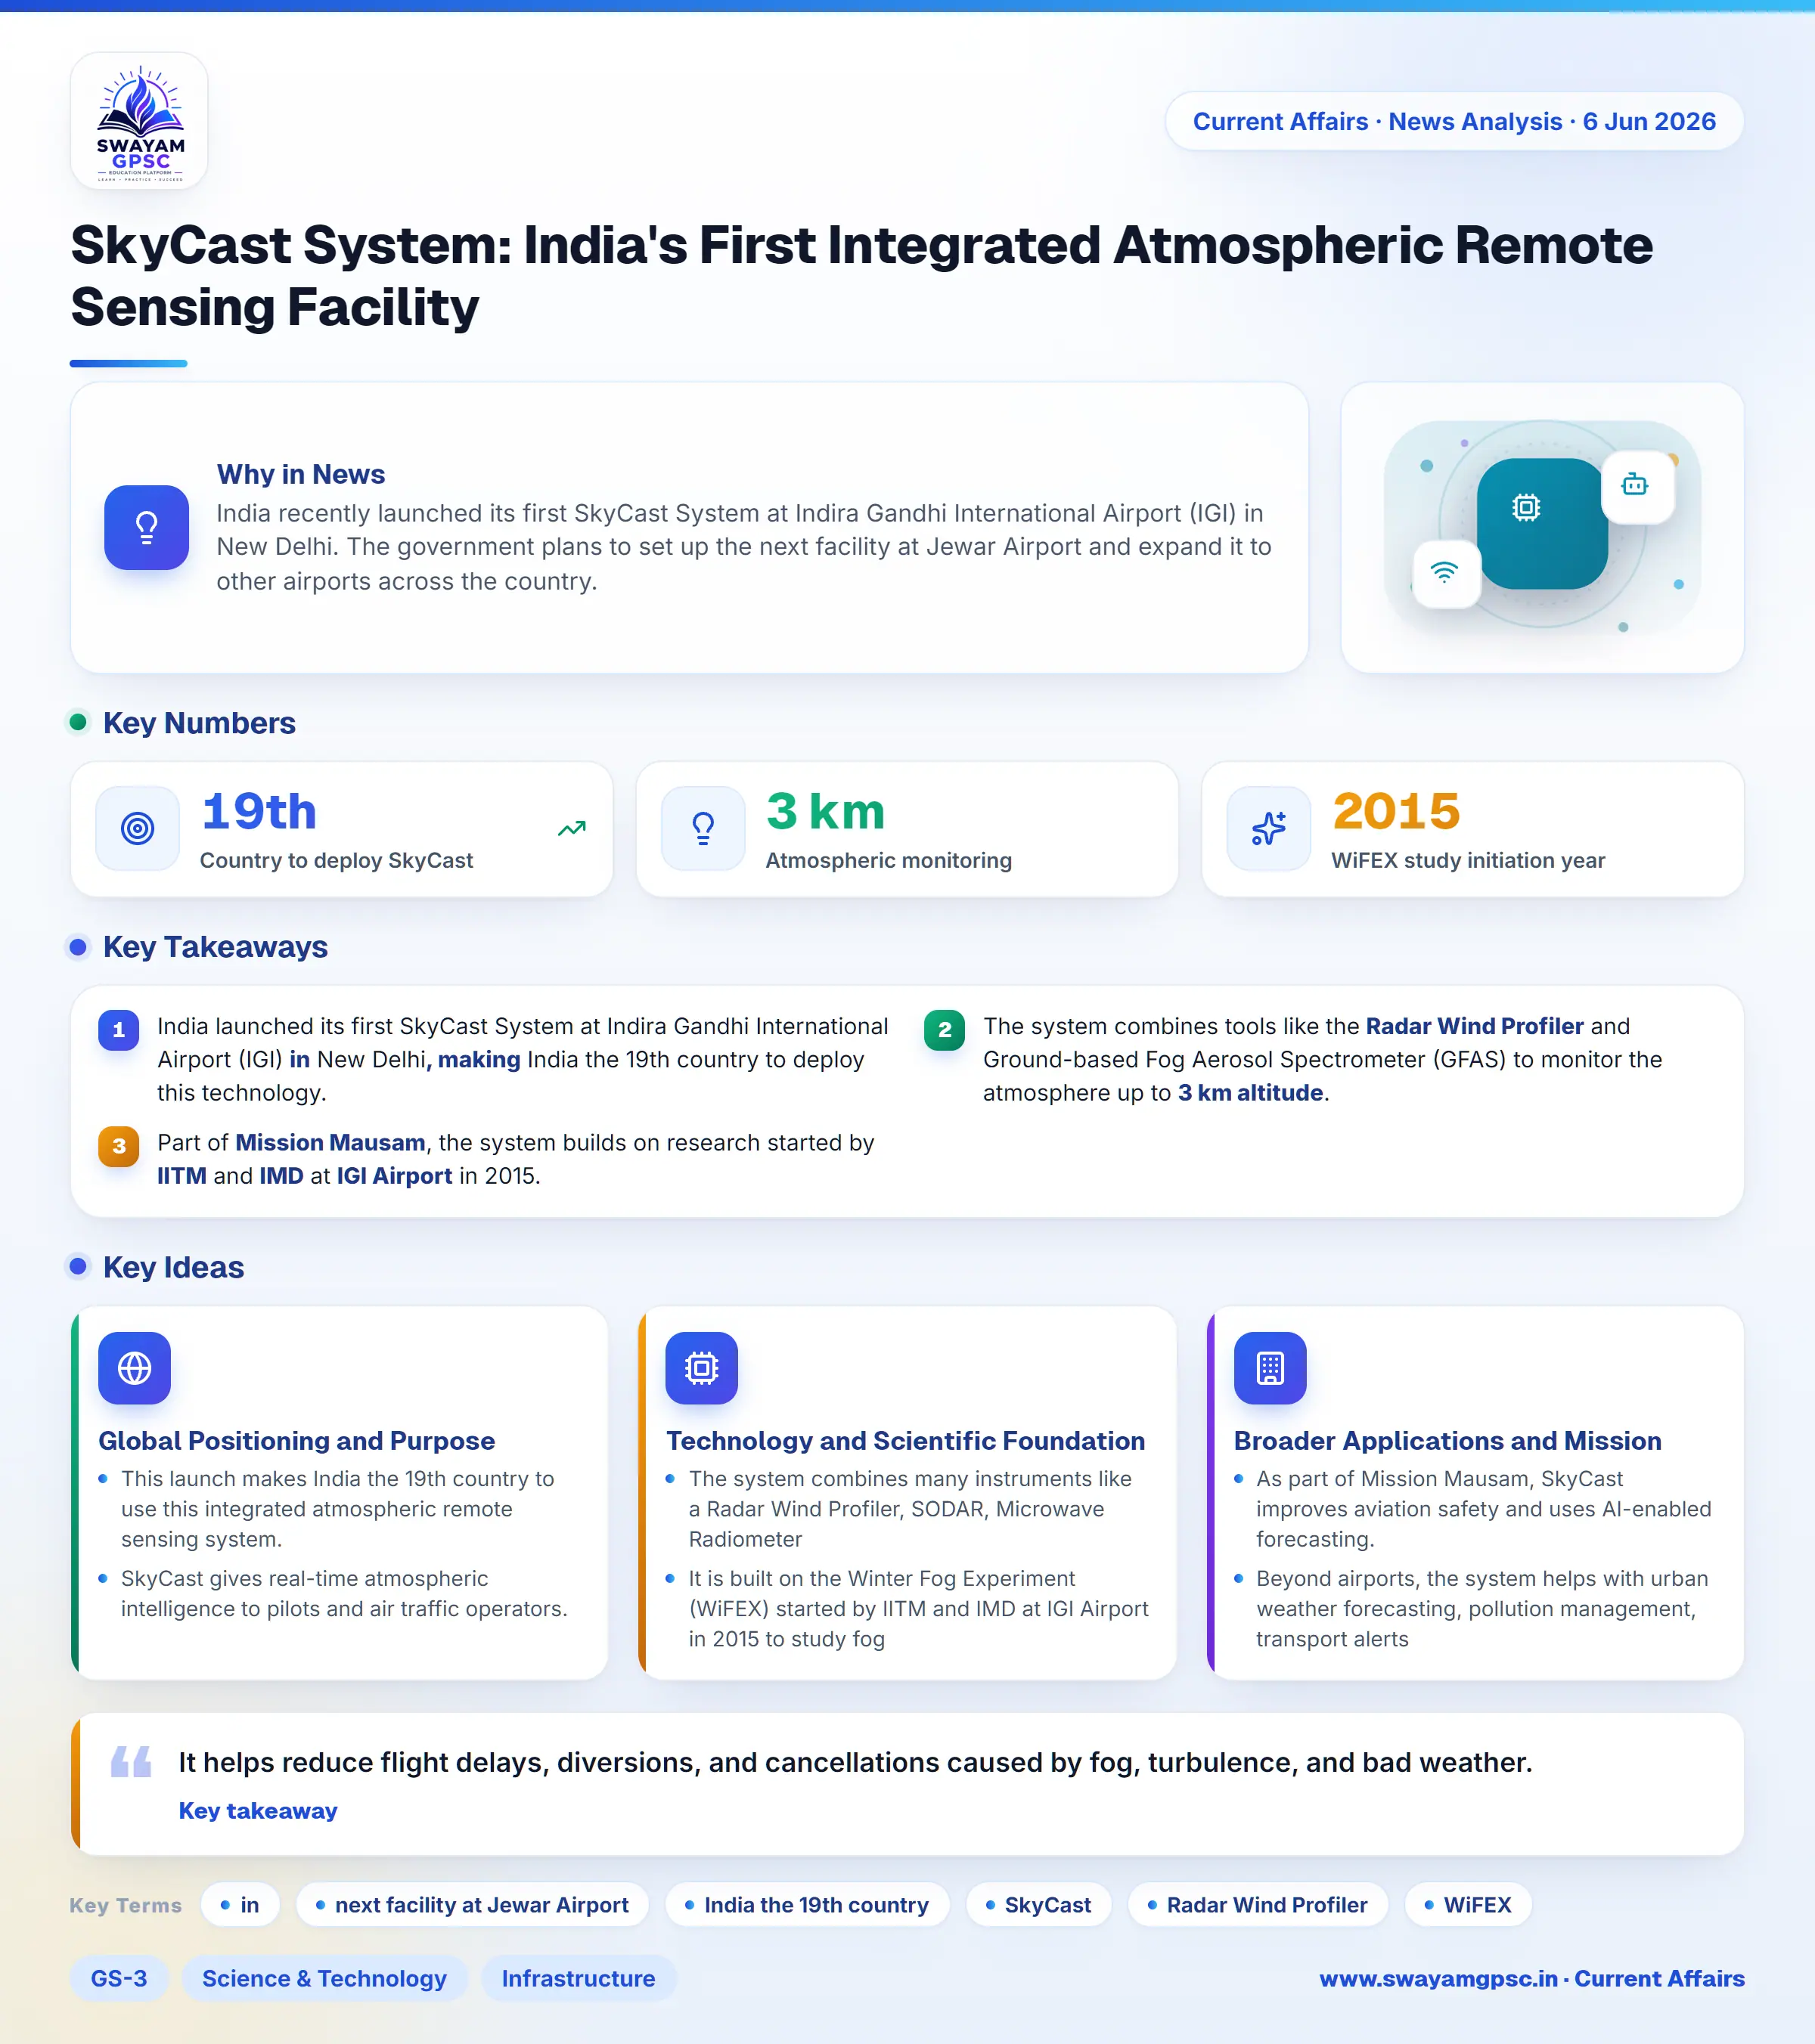Click the Science & Technology tag

324,1978
